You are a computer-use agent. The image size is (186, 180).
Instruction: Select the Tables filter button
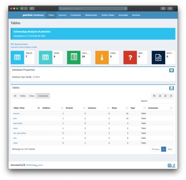coord(23,96)
